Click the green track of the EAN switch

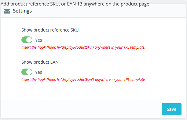click(x=24, y=72)
